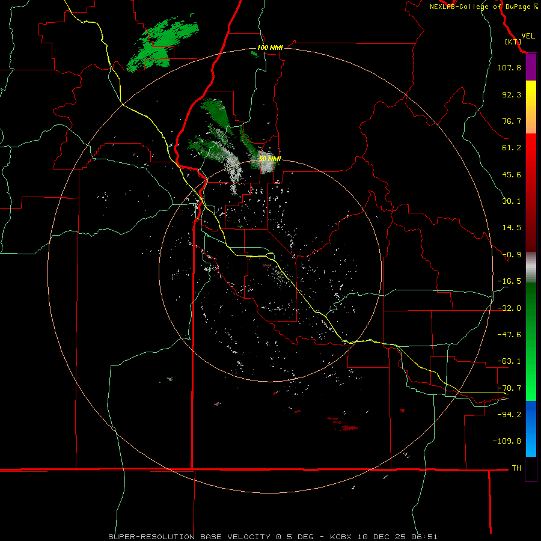541x541 pixels.
Task: Click the 100 NMI range ring label
Action: (270, 47)
